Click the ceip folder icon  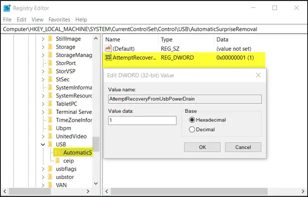58,161
